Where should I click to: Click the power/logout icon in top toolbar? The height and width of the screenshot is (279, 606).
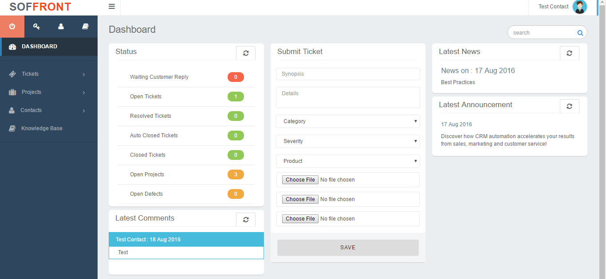12,27
